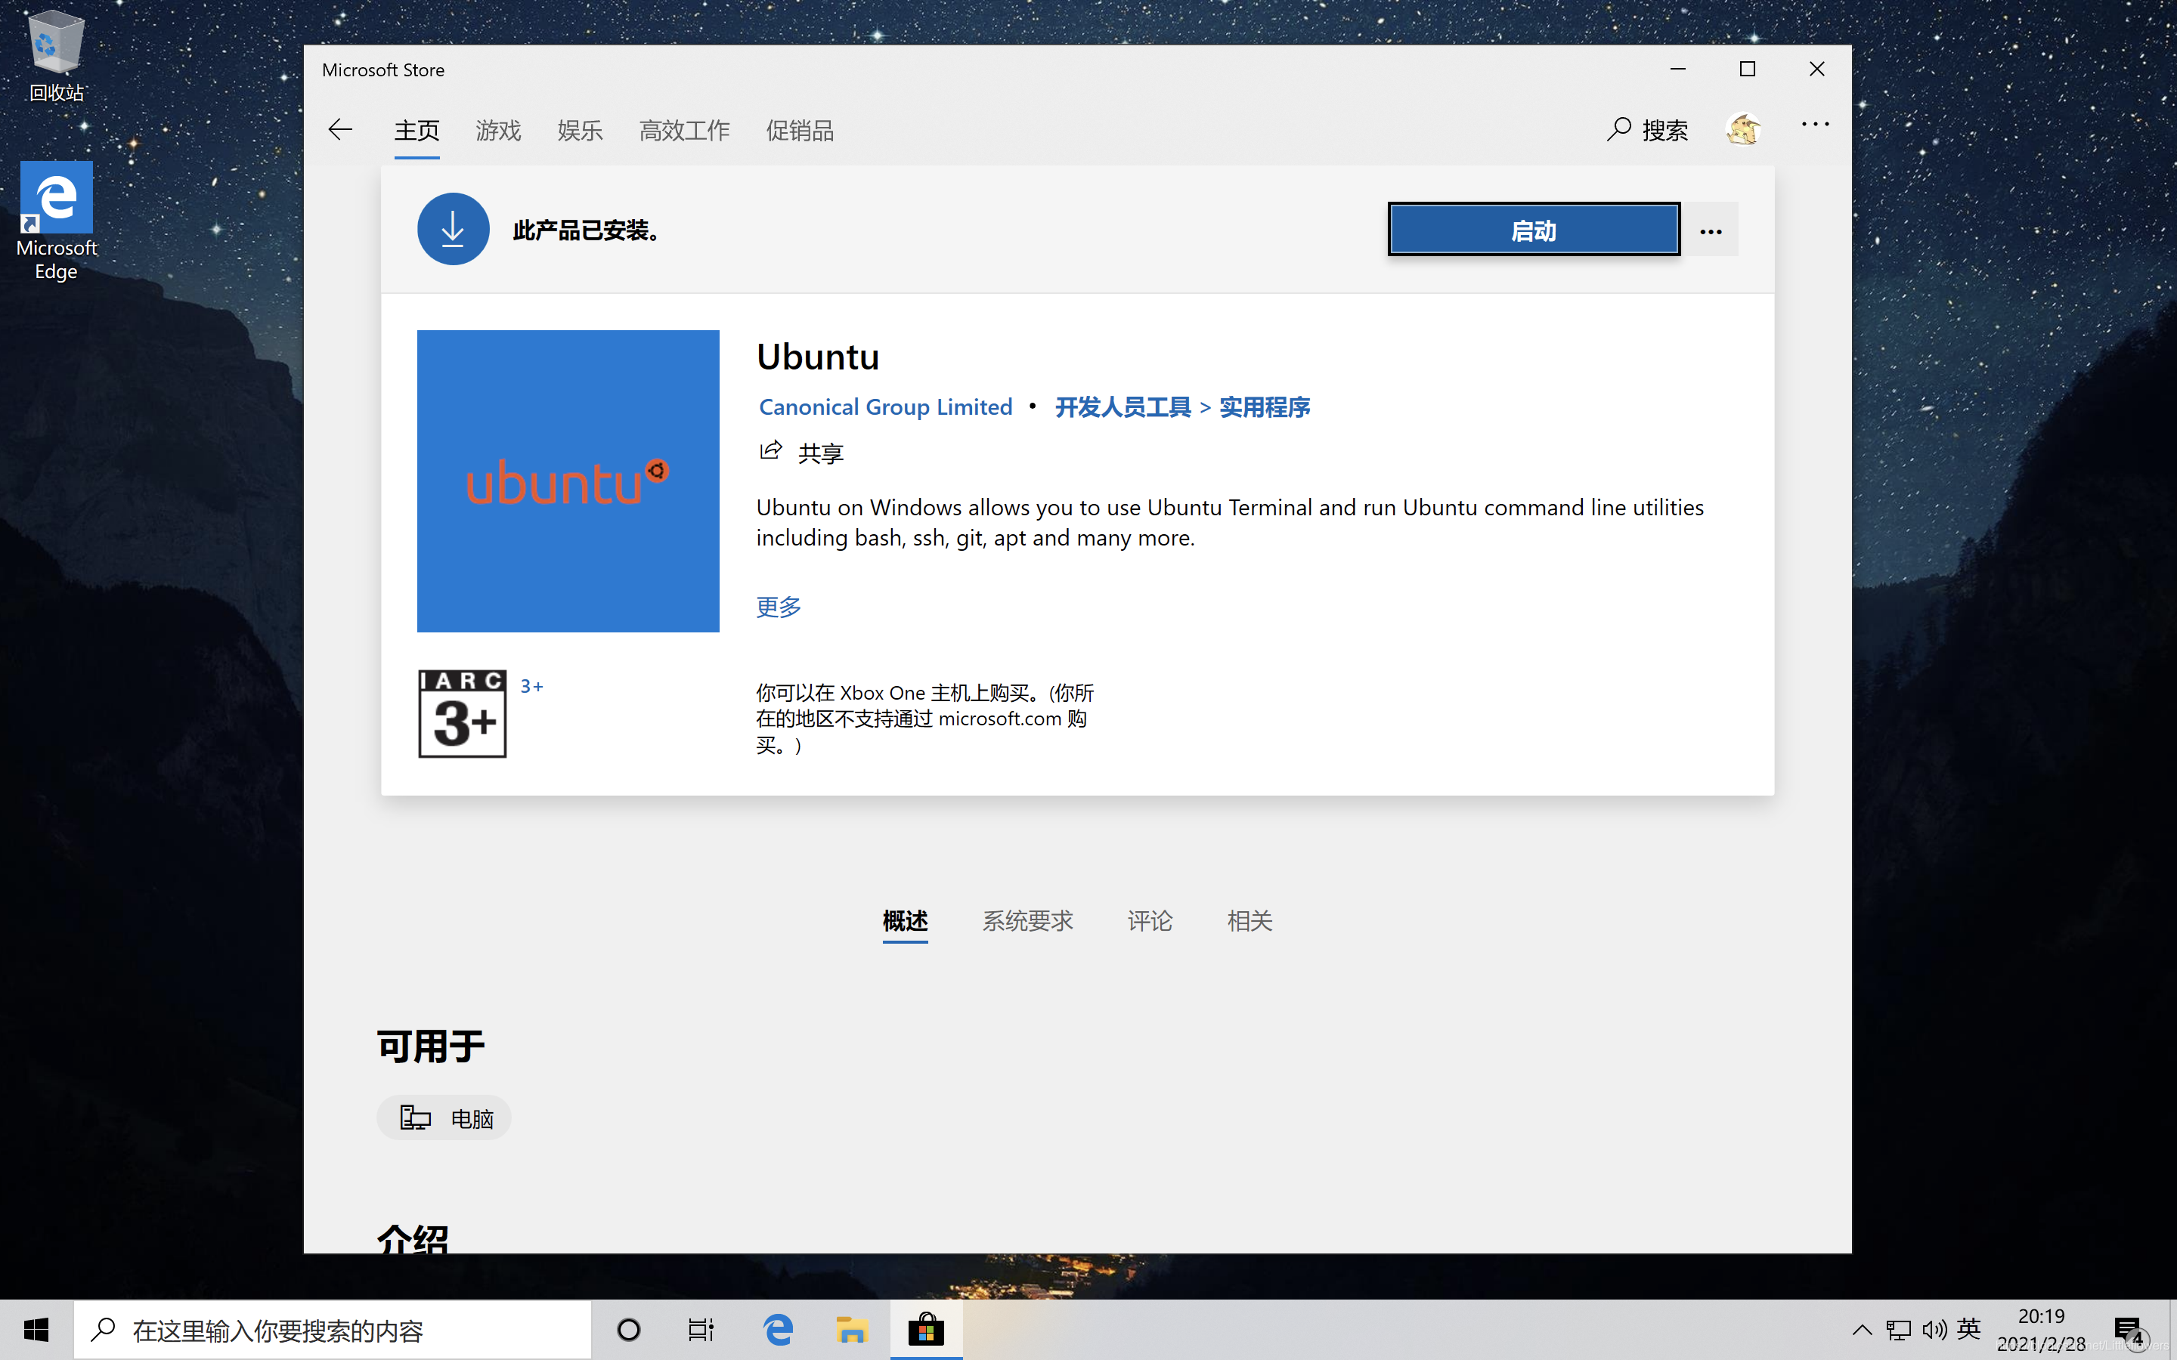
Task: Click the 搜索 search button
Action: [1648, 131]
